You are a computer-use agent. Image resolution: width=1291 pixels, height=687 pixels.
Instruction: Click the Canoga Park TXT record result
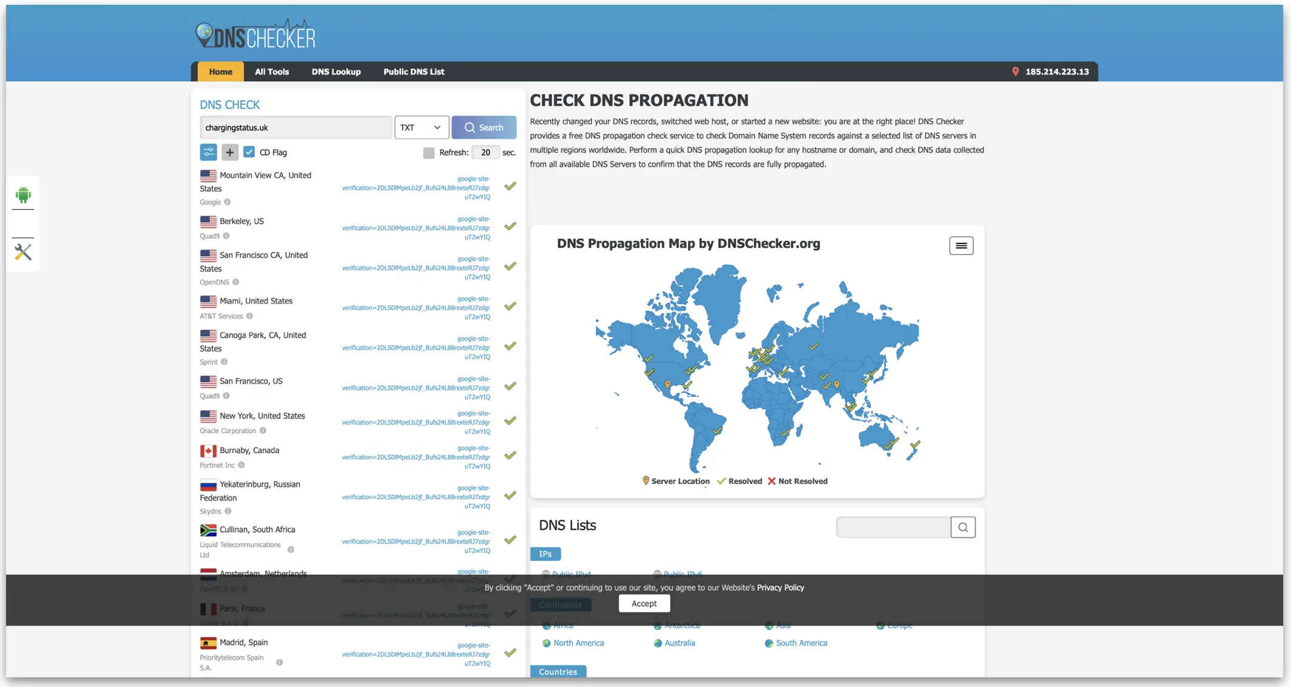[416, 348]
